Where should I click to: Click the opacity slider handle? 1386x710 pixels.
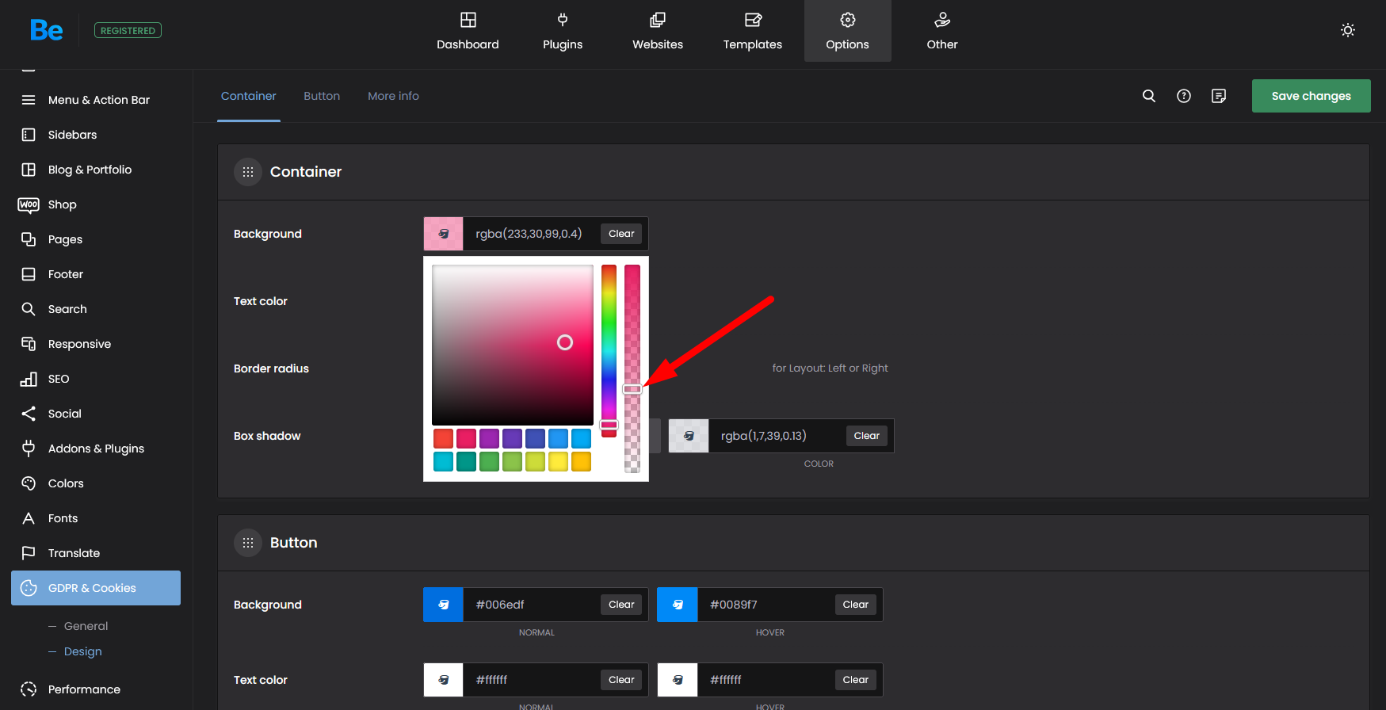click(x=632, y=389)
